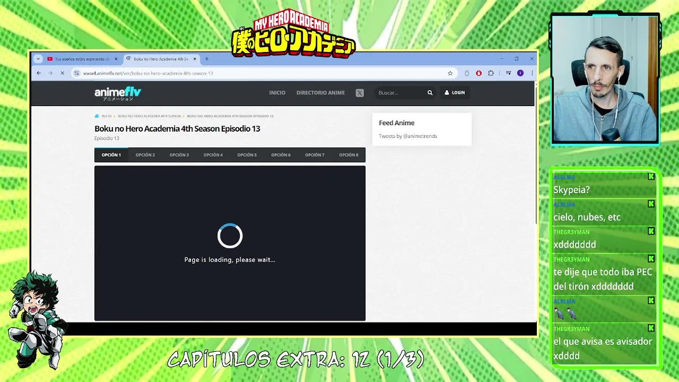Close the YouTube tab
679x382 pixels.
(x=116, y=59)
